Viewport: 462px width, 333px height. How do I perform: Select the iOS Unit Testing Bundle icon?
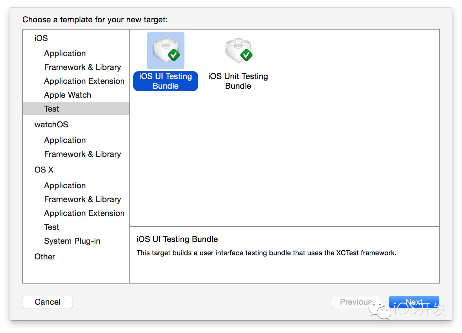click(x=238, y=51)
